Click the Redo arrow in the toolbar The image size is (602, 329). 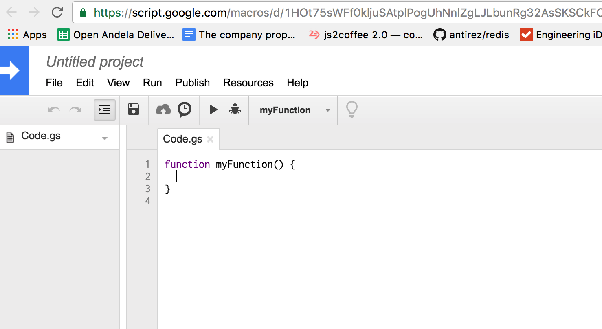tap(76, 110)
